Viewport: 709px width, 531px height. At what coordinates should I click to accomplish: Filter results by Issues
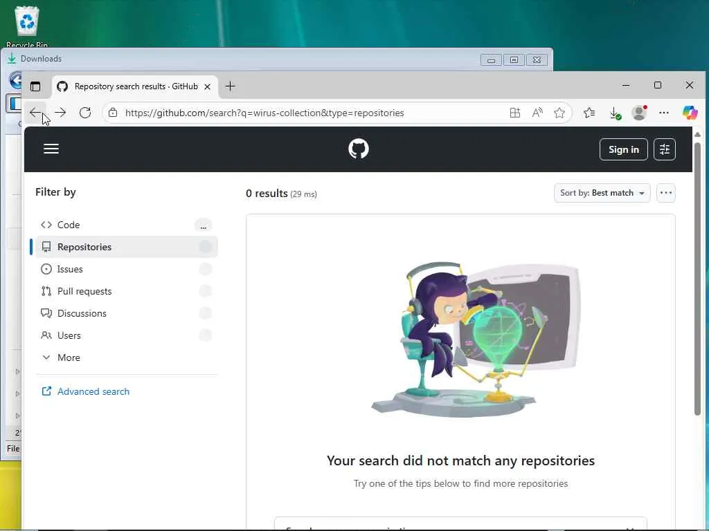tap(126, 269)
